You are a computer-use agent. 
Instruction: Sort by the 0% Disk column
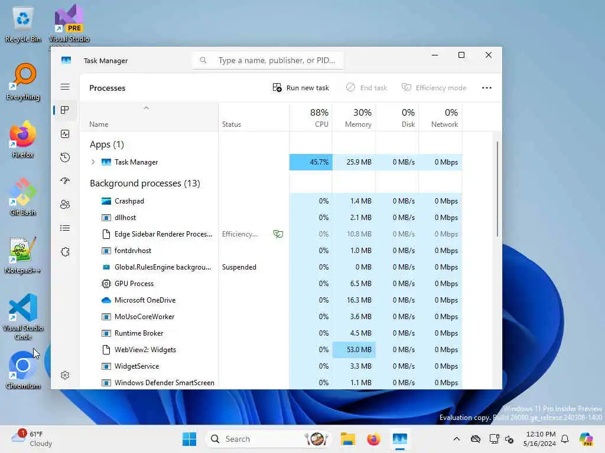click(x=398, y=118)
